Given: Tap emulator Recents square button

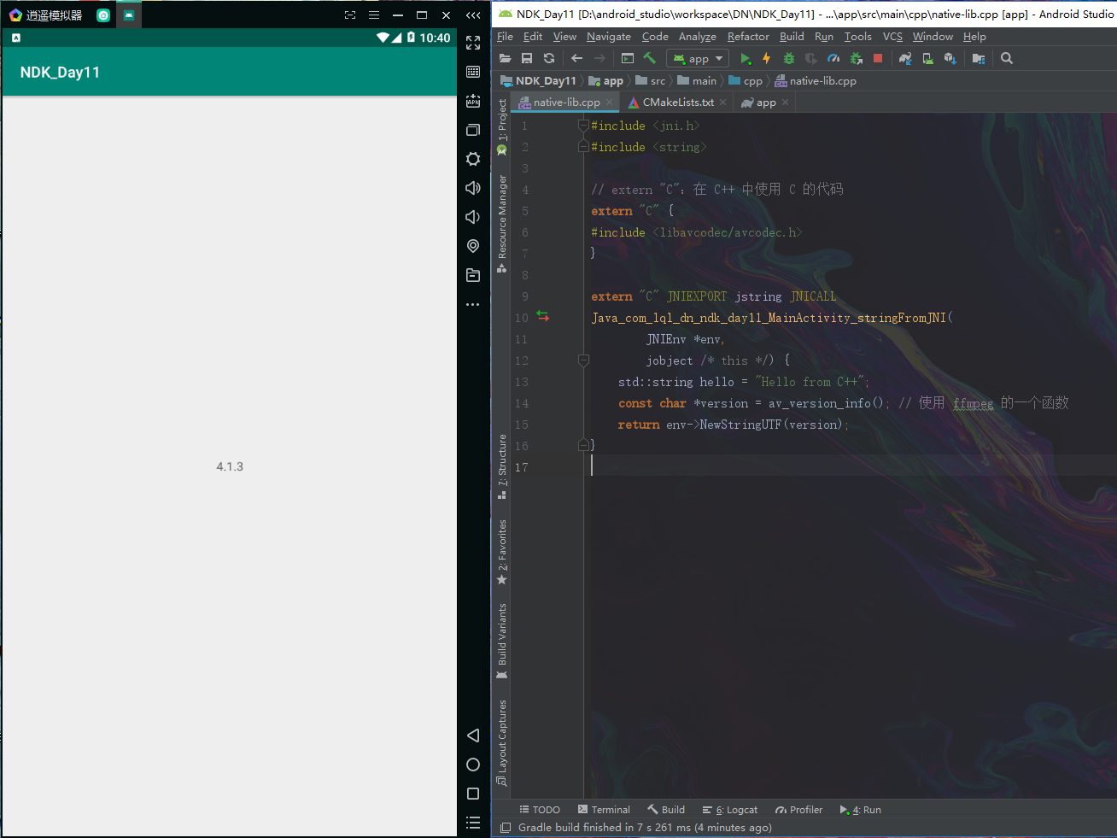Looking at the screenshot, I should [473, 794].
